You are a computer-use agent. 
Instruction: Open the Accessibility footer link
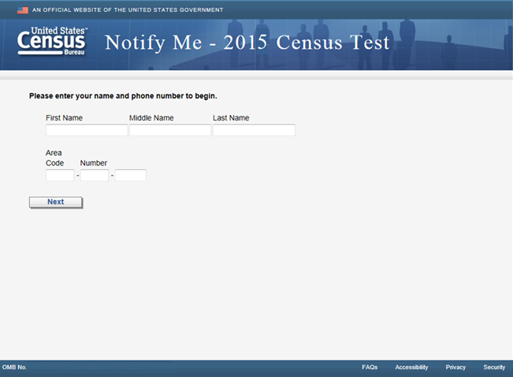(x=411, y=368)
